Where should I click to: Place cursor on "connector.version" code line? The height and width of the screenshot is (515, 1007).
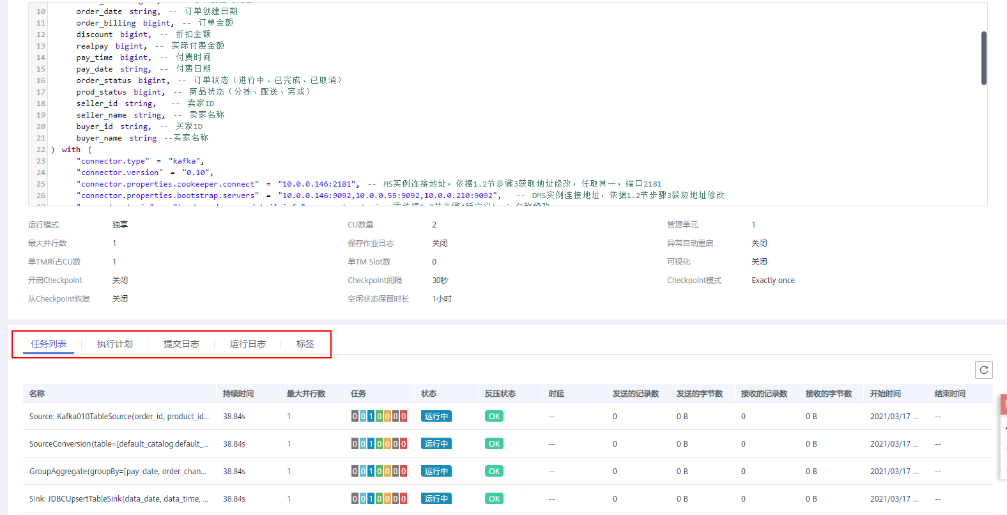tap(145, 173)
